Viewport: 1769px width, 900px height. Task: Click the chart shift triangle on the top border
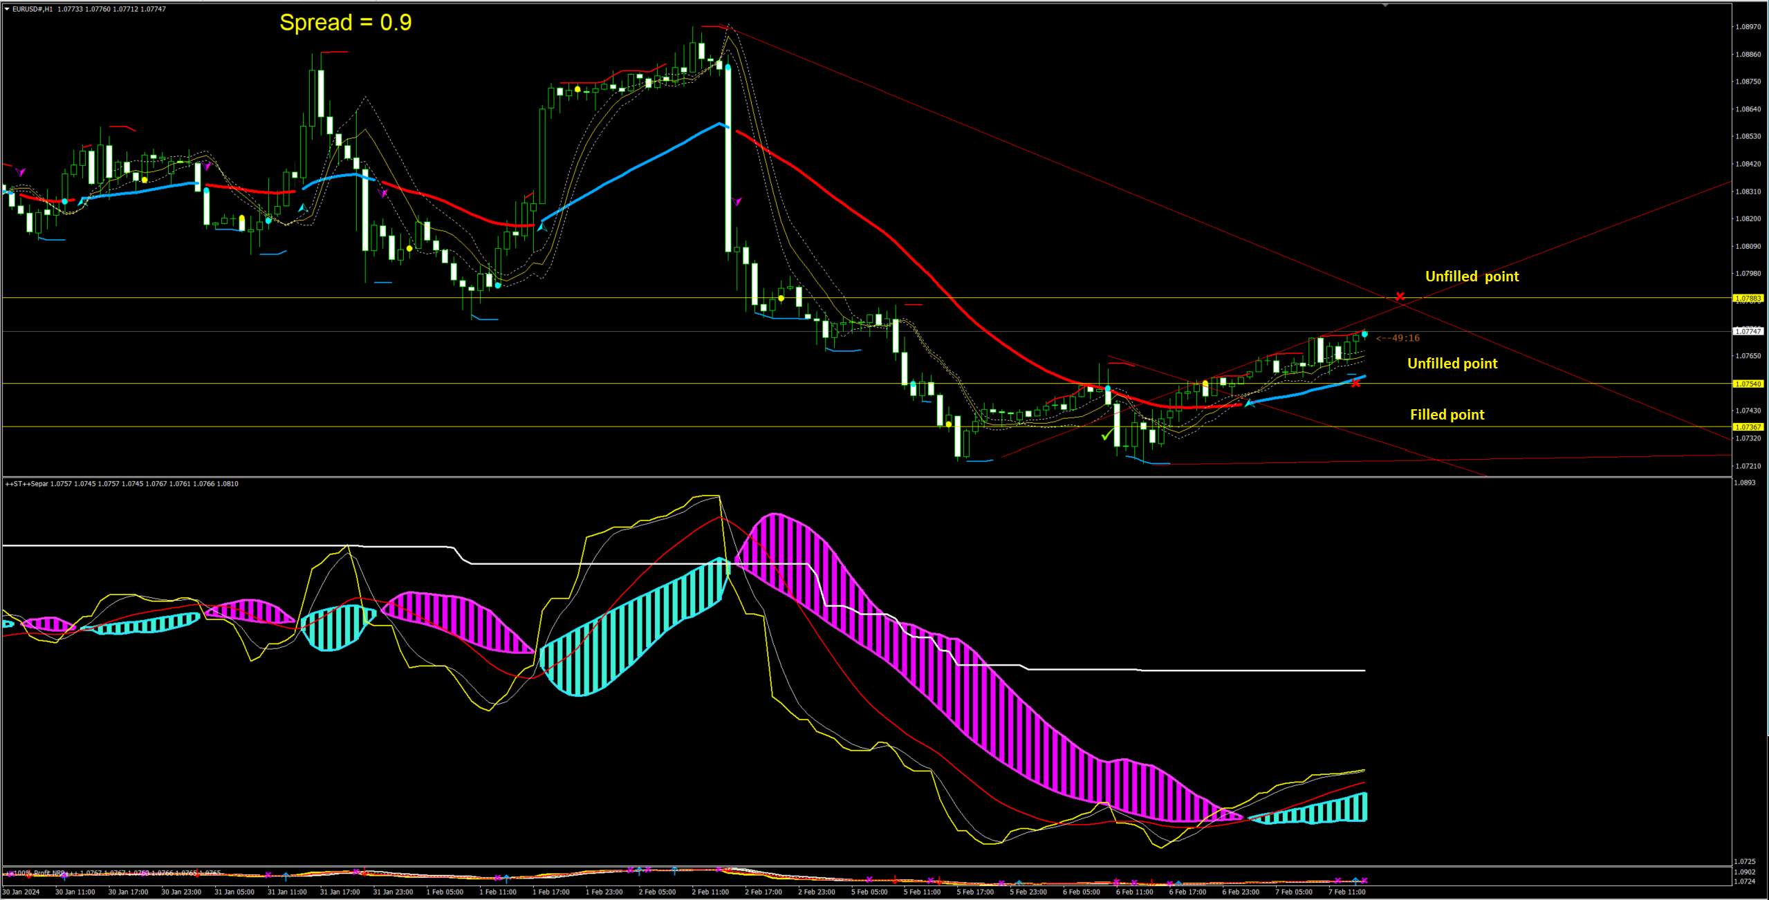pos(1385,6)
